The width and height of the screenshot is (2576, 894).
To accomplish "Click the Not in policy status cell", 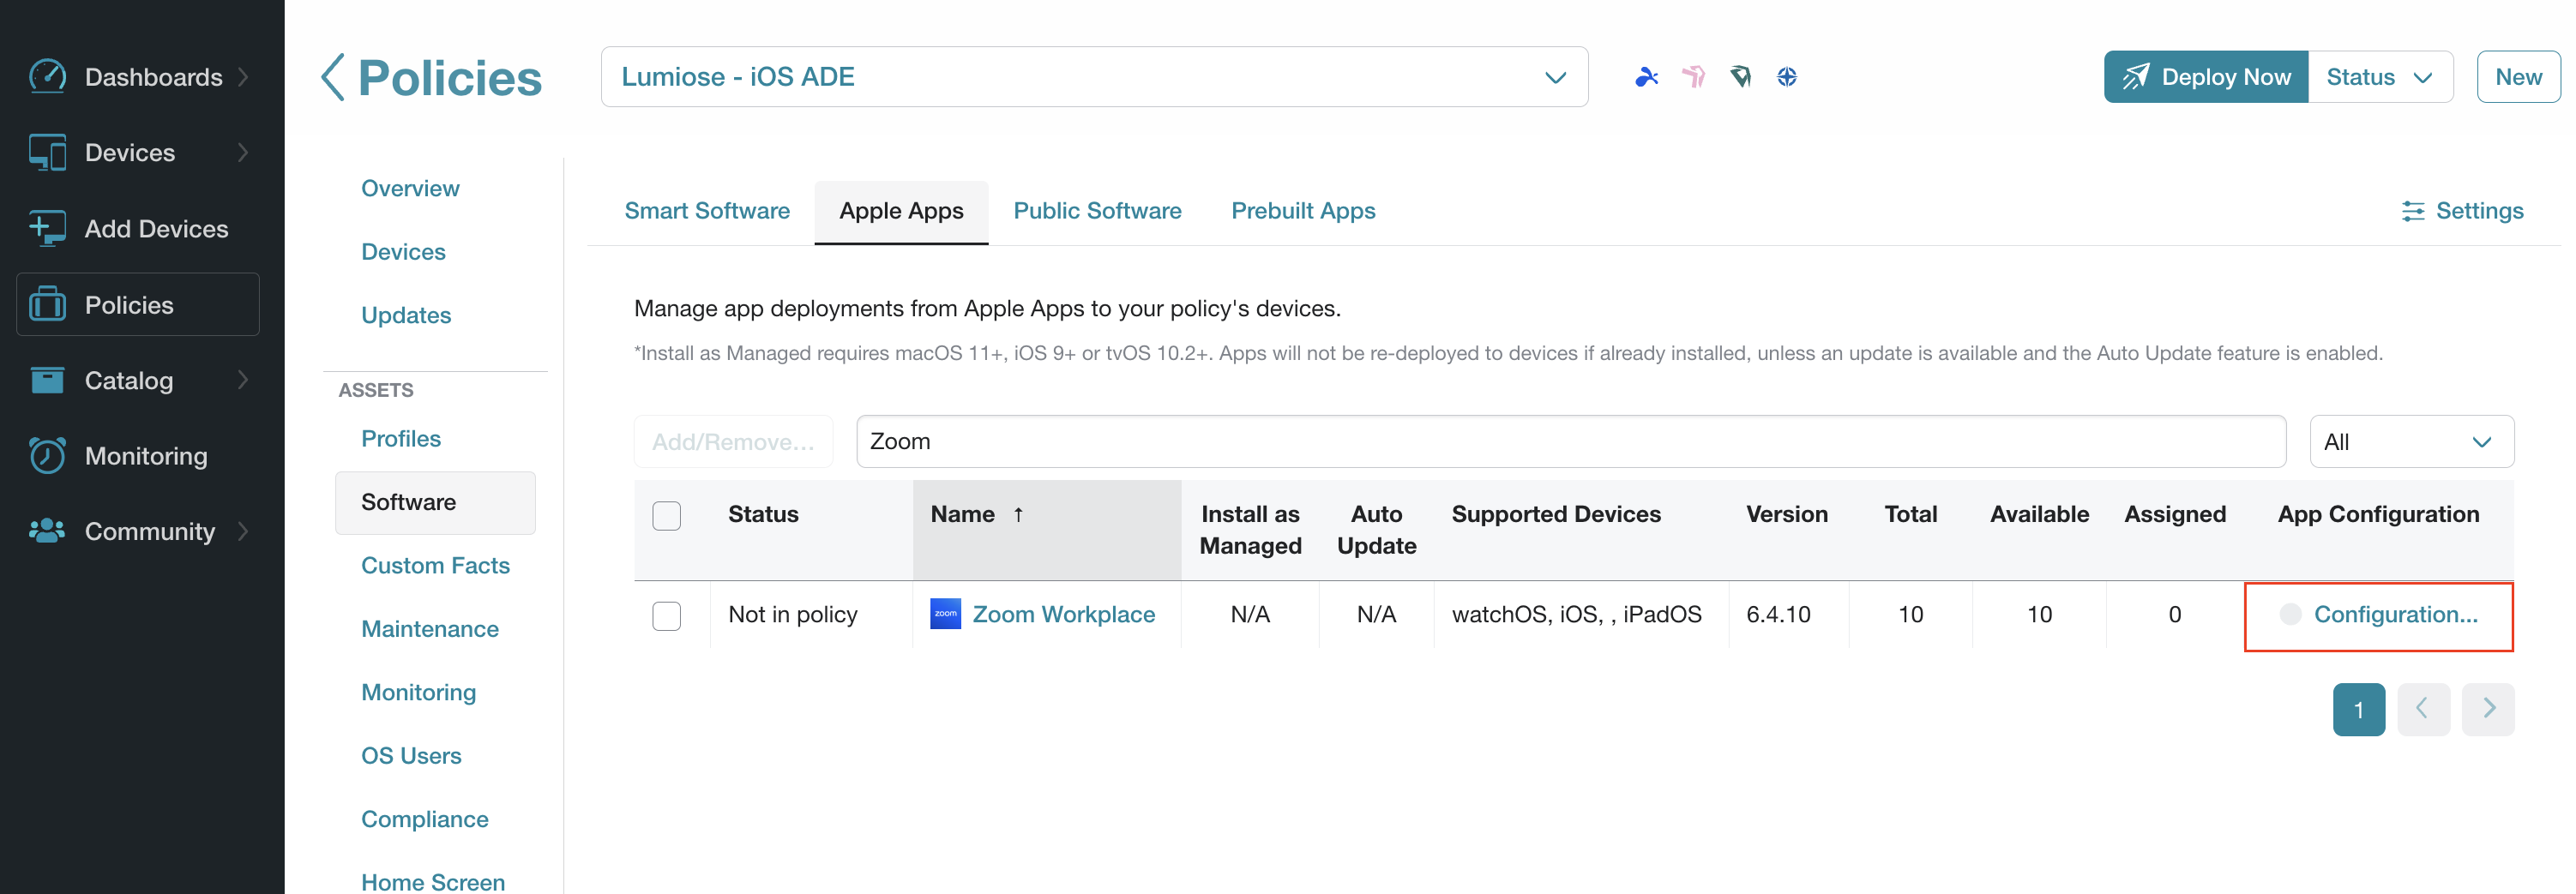I will (x=792, y=614).
